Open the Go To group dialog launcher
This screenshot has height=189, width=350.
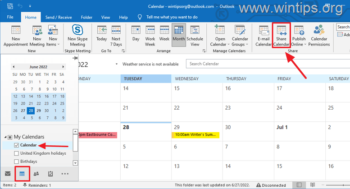coord(123,51)
